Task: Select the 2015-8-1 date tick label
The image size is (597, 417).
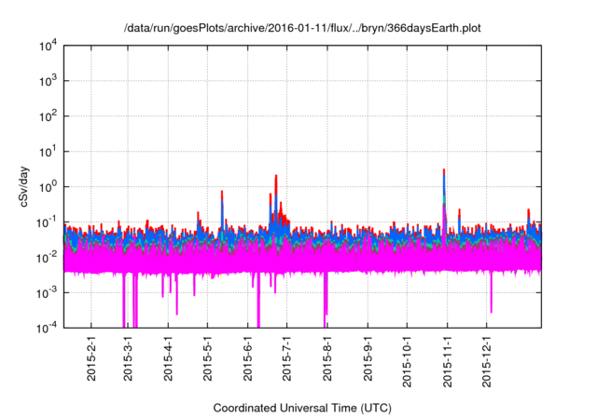Action: [x=328, y=361]
